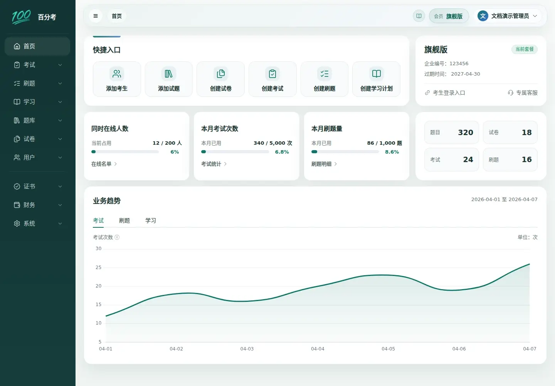Screen dimensions: 555x386
Task: Click the 企业编号 123456 text
Action: (x=446, y=64)
